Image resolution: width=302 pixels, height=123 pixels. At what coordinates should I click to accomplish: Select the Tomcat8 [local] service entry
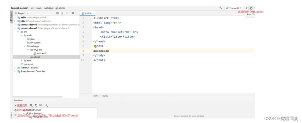[38, 117]
